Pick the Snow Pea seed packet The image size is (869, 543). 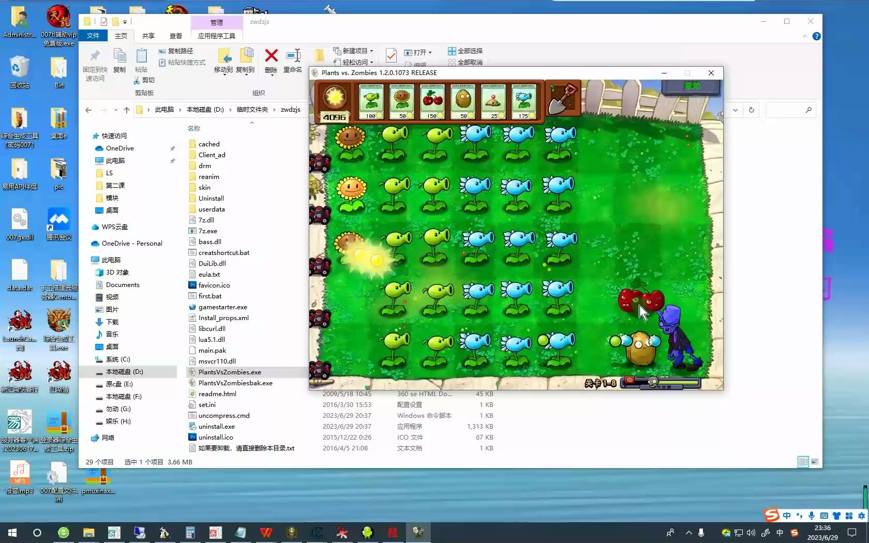(524, 101)
